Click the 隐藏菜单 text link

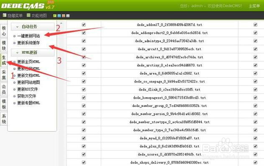point(15,16)
